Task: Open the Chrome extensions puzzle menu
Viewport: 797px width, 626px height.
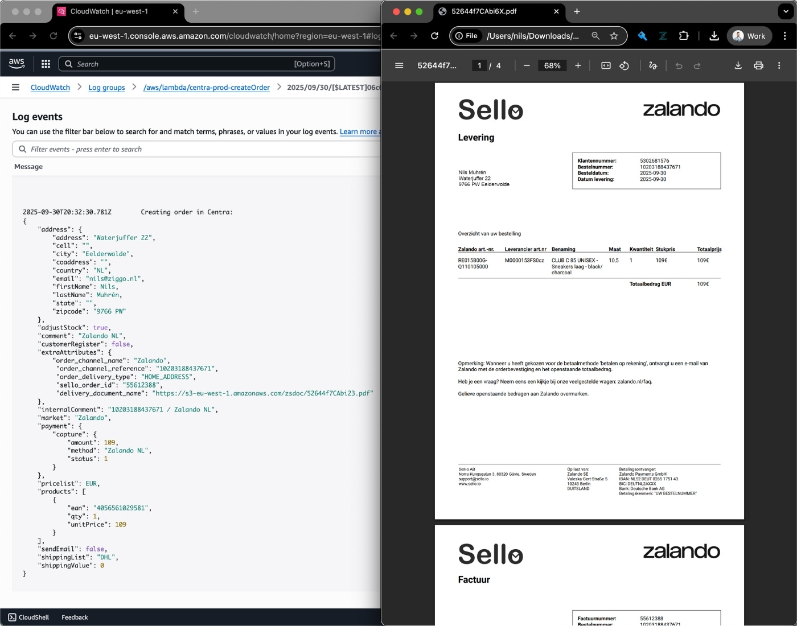Action: click(x=684, y=36)
